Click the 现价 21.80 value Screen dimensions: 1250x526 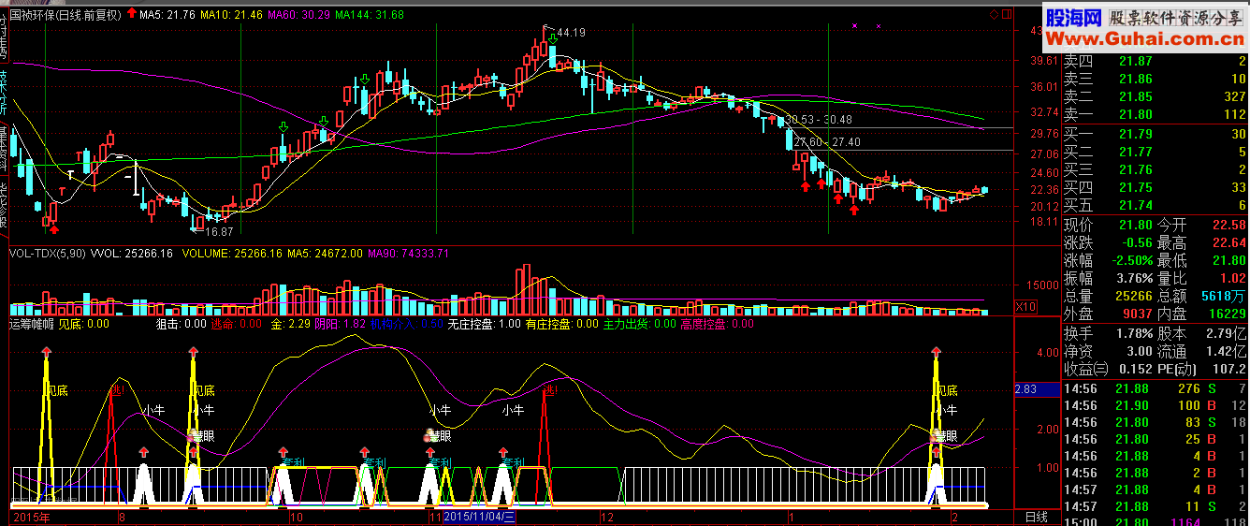pos(1135,225)
